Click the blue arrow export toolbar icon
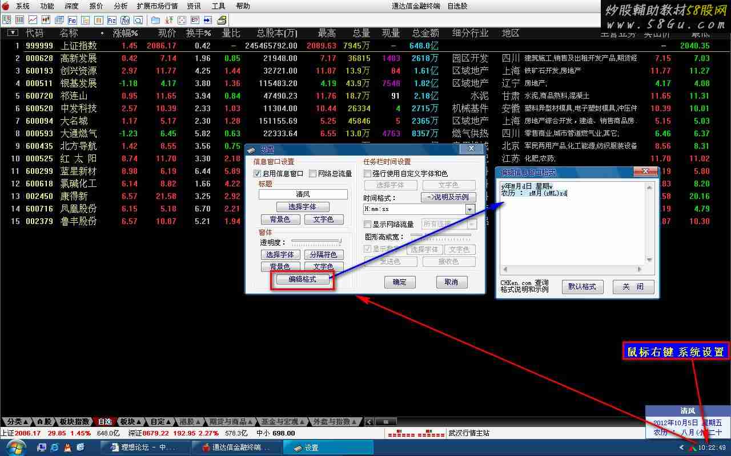Screen dimensions: 731x456 [208, 20]
